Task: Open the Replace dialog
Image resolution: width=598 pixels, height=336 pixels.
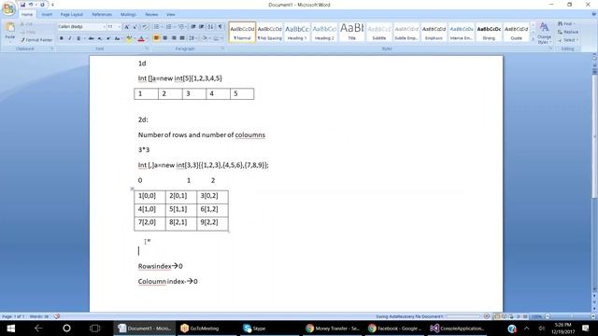Action: click(x=568, y=32)
